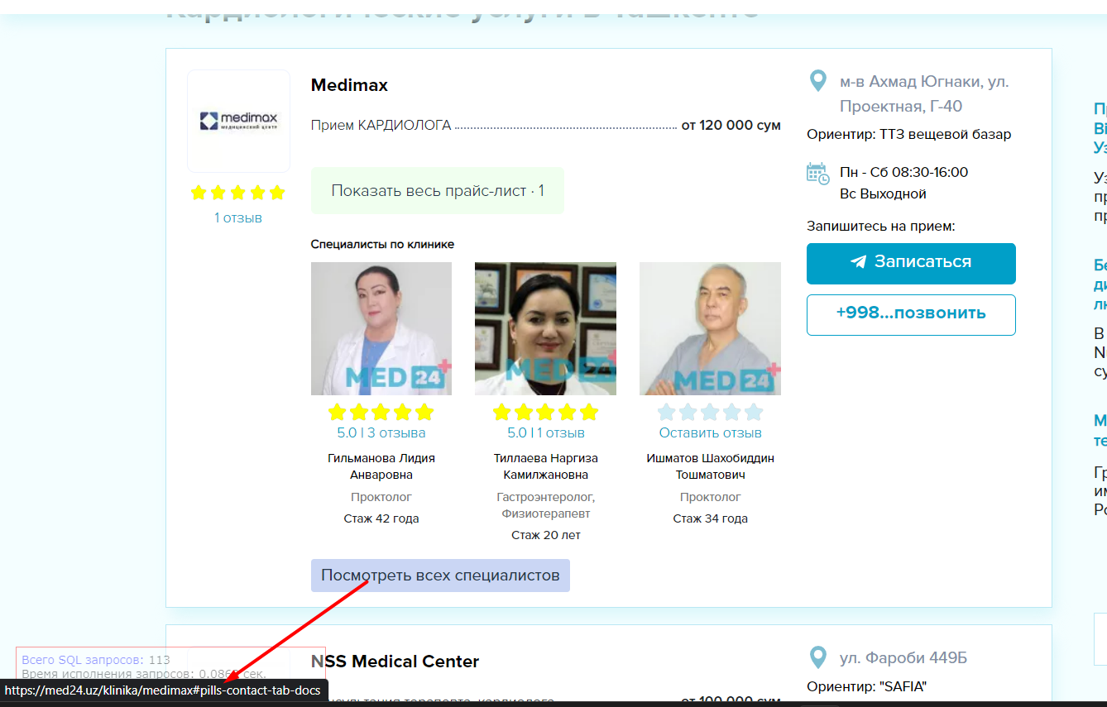Viewport: 1107px width, 707px height.
Task: Open photo of Тиллаева Наргиза Камилжановна
Action: pos(545,328)
